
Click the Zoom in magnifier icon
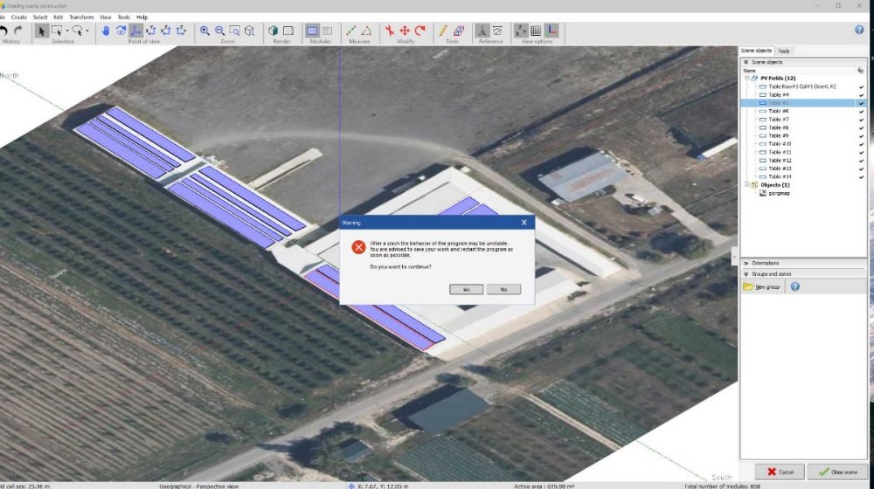(x=205, y=31)
